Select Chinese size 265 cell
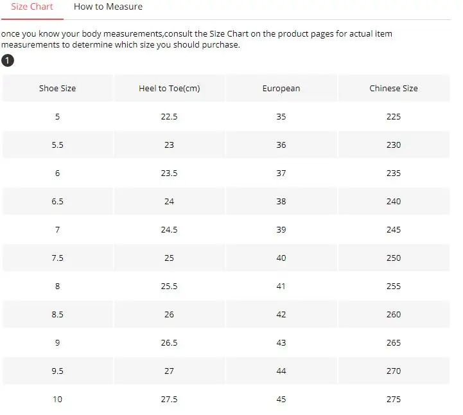 coord(394,342)
